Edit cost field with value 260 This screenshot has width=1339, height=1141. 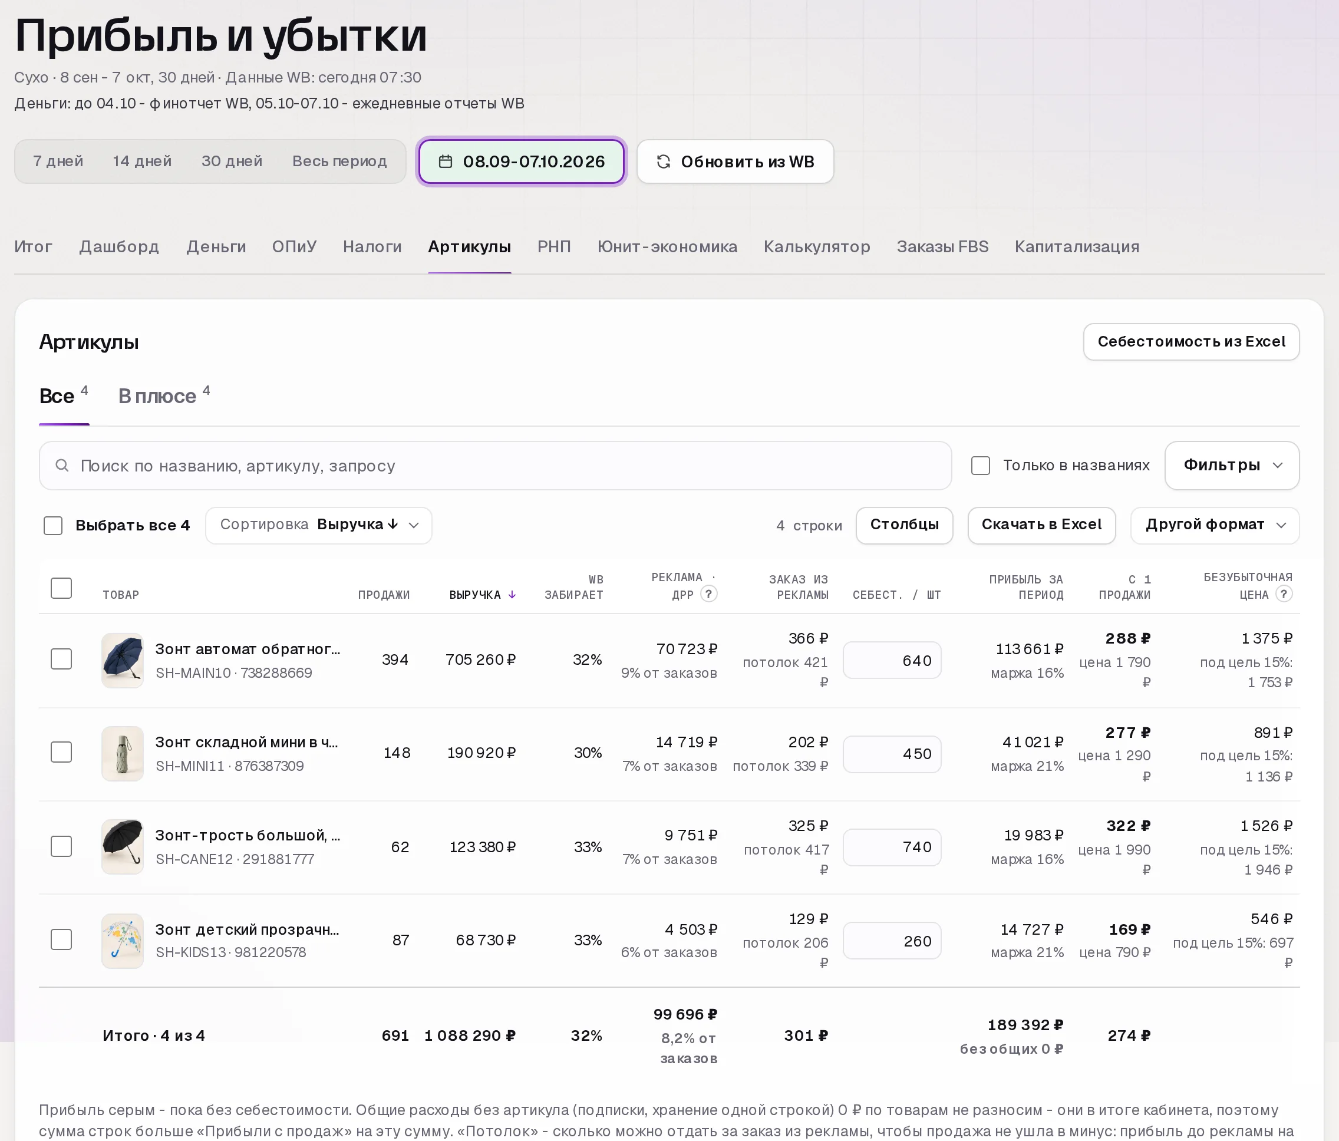click(892, 941)
